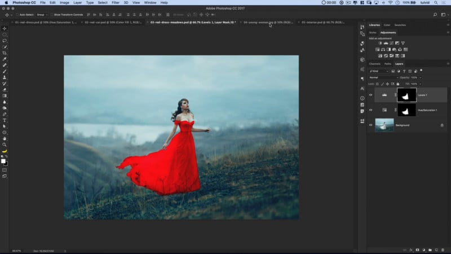This screenshot has width=451, height=254.
Task: Select the Pen tool
Action: tap(5, 114)
